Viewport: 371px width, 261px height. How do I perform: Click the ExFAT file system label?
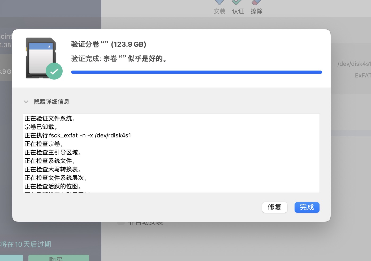click(x=363, y=76)
